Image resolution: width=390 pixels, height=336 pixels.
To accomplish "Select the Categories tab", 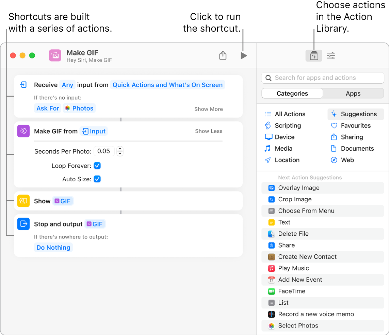I will [x=292, y=93].
